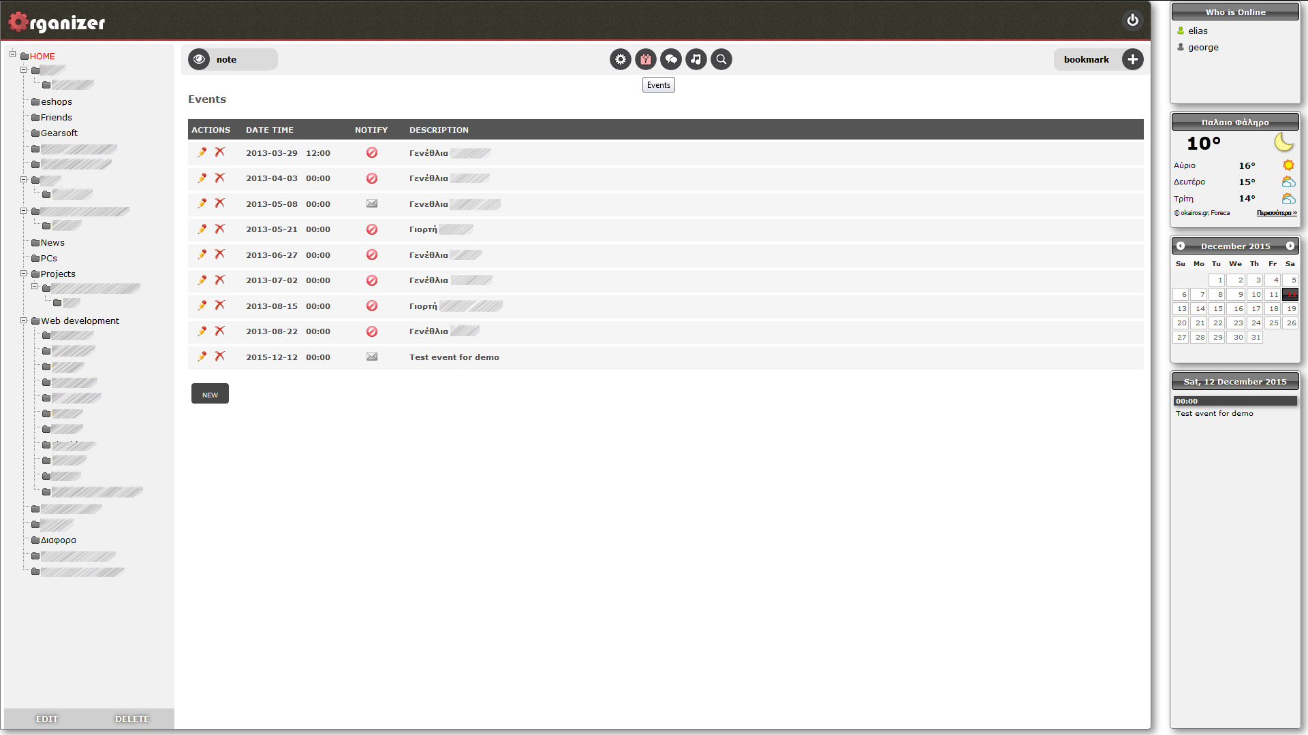Click Test event for demo description
Image resolution: width=1308 pixels, height=735 pixels.
[454, 357]
